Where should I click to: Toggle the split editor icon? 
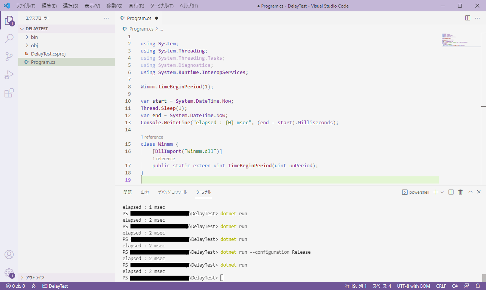[x=468, y=17]
